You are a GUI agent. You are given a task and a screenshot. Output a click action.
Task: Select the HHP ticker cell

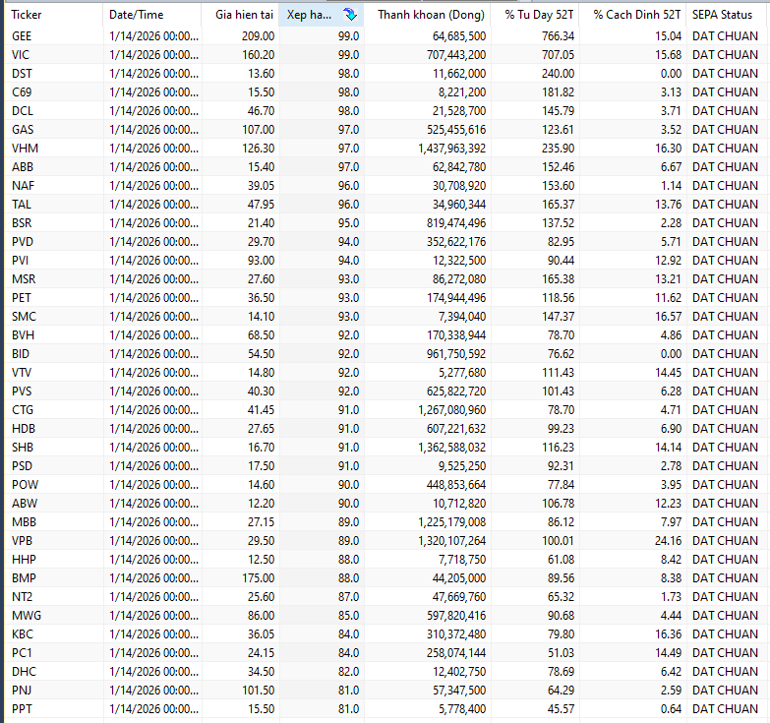[x=24, y=559]
